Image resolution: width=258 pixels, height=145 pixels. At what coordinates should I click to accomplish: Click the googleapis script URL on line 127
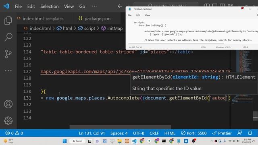tap(135, 72)
